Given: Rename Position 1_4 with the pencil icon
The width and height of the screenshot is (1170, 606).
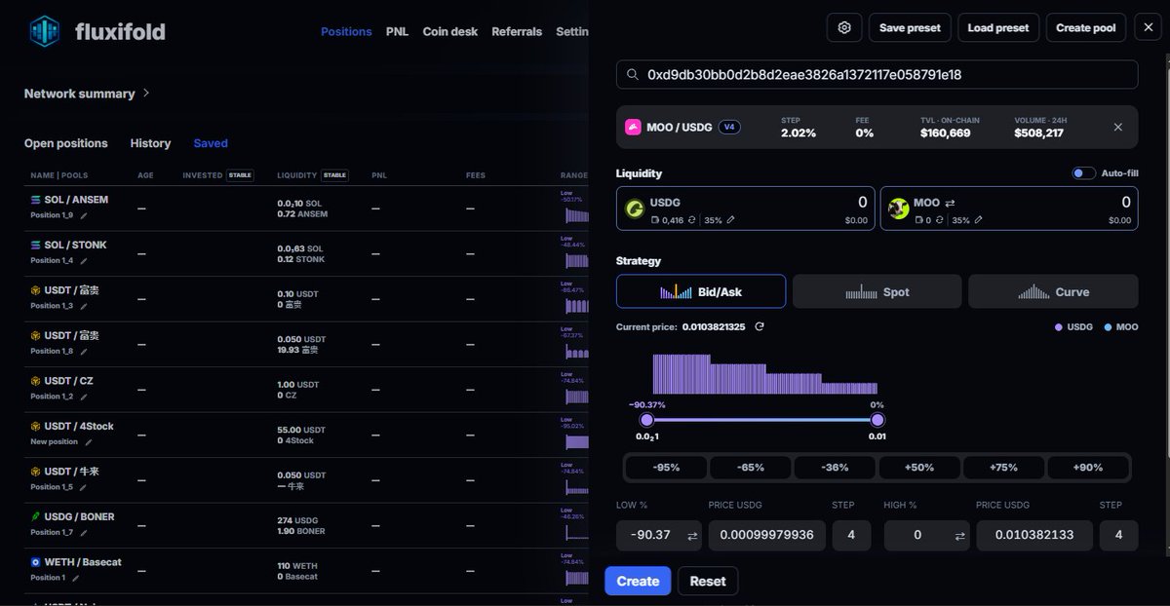Looking at the screenshot, I should [x=84, y=261].
